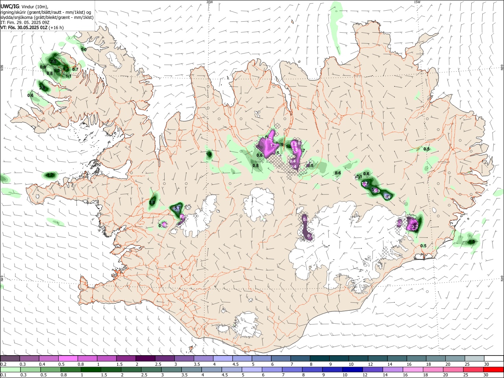Image resolution: width=504 pixels, height=378 pixels.
Task: Click the '25' label on the purple snow scale
Action: [x=467, y=364]
